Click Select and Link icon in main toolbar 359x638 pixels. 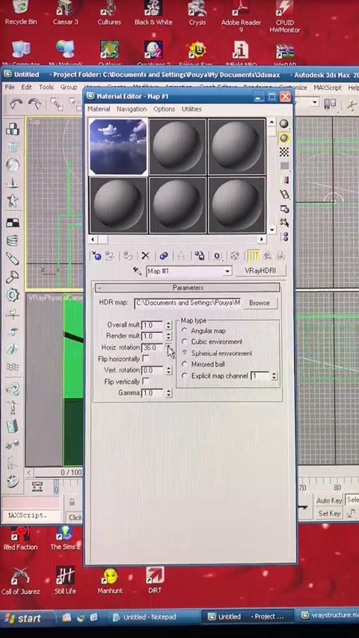(56, 105)
